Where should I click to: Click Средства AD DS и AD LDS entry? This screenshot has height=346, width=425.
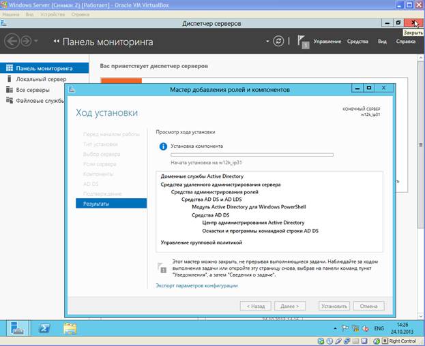click(x=211, y=200)
